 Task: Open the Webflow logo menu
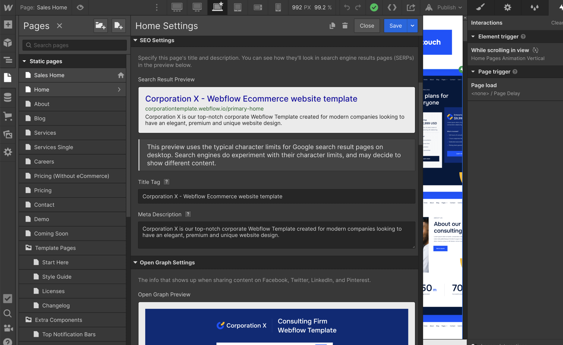coord(8,8)
